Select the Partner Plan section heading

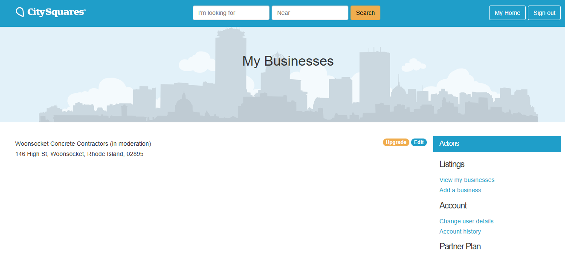pyautogui.click(x=460, y=246)
